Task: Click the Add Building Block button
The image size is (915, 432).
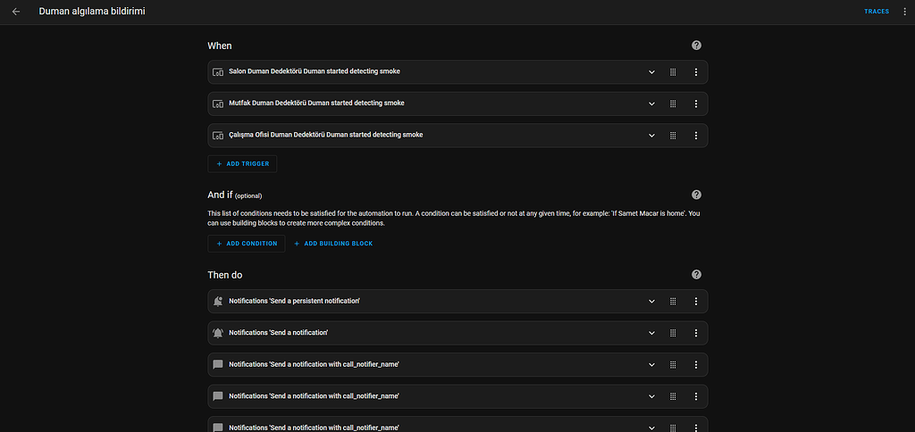Action: 333,244
